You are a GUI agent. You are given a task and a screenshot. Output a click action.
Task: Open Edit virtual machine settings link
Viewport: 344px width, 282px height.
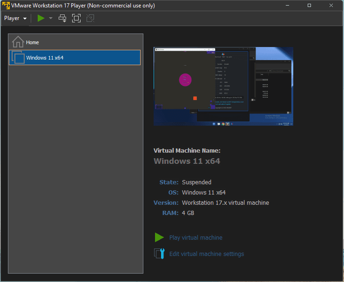tap(207, 254)
